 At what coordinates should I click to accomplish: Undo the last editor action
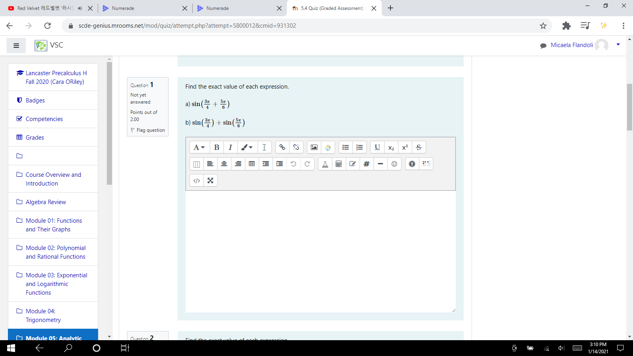294,164
